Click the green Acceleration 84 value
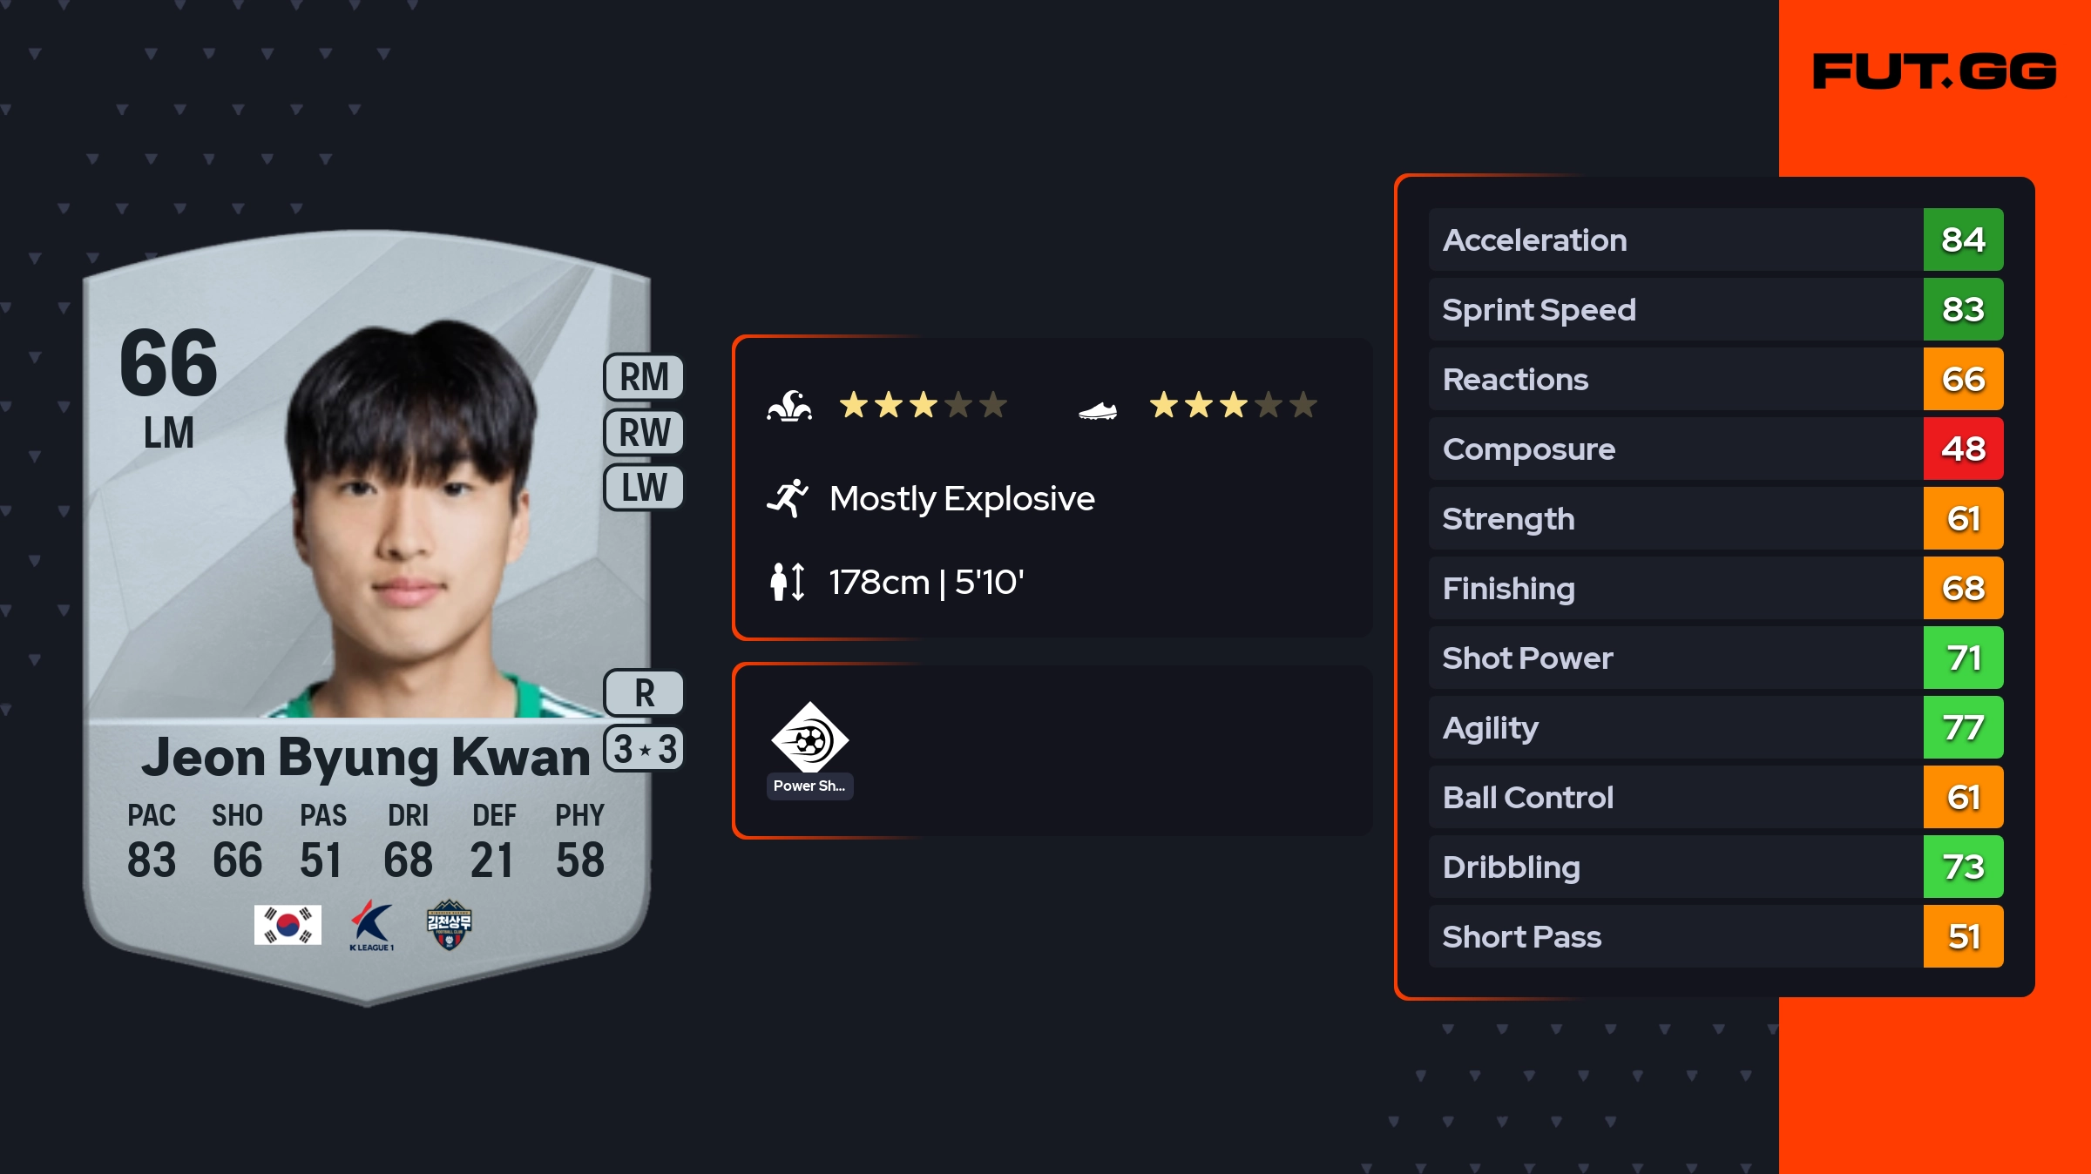This screenshot has height=1174, width=2091. pos(1963,240)
